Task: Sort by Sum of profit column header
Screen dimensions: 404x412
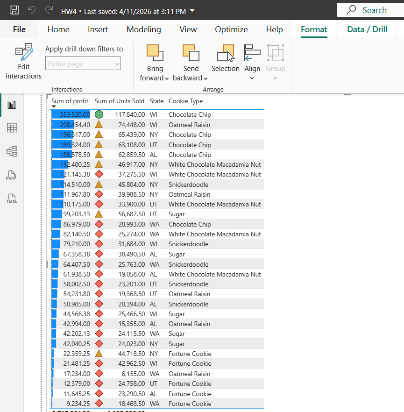Action: (x=70, y=101)
